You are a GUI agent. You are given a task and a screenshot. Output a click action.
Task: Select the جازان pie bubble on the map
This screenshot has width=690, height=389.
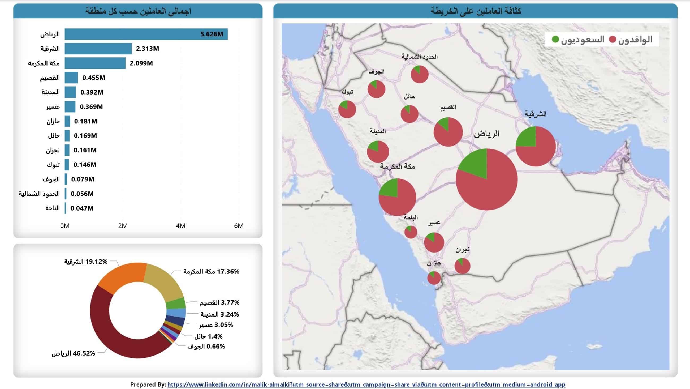[x=434, y=278]
